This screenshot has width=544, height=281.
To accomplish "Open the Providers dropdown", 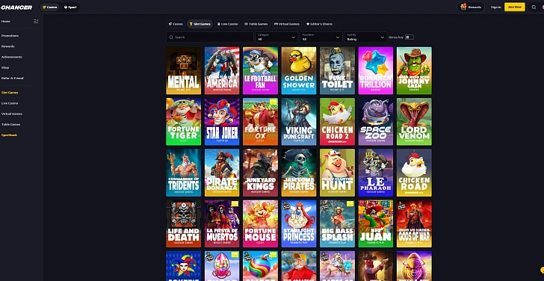I will click(321, 37).
